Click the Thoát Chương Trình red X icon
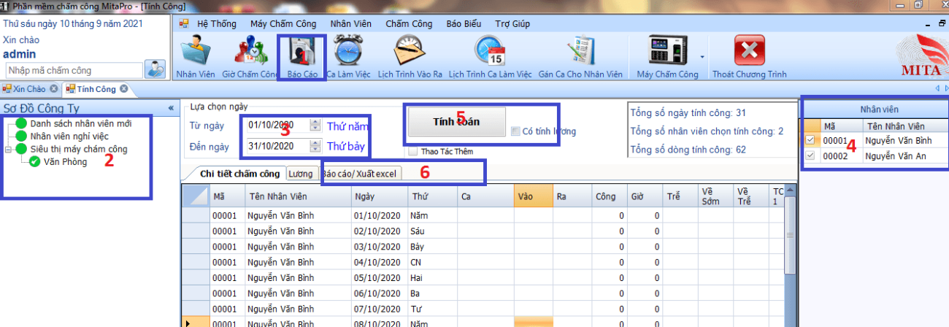The width and height of the screenshot is (949, 327). click(749, 51)
